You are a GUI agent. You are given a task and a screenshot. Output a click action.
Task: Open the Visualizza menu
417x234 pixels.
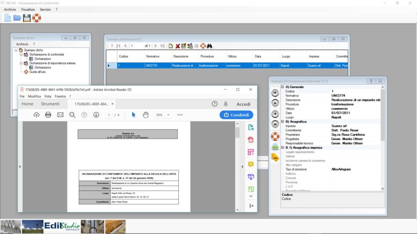pyautogui.click(x=28, y=9)
